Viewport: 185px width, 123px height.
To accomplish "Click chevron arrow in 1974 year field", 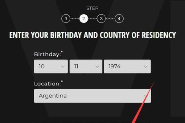I will [x=146, y=67].
